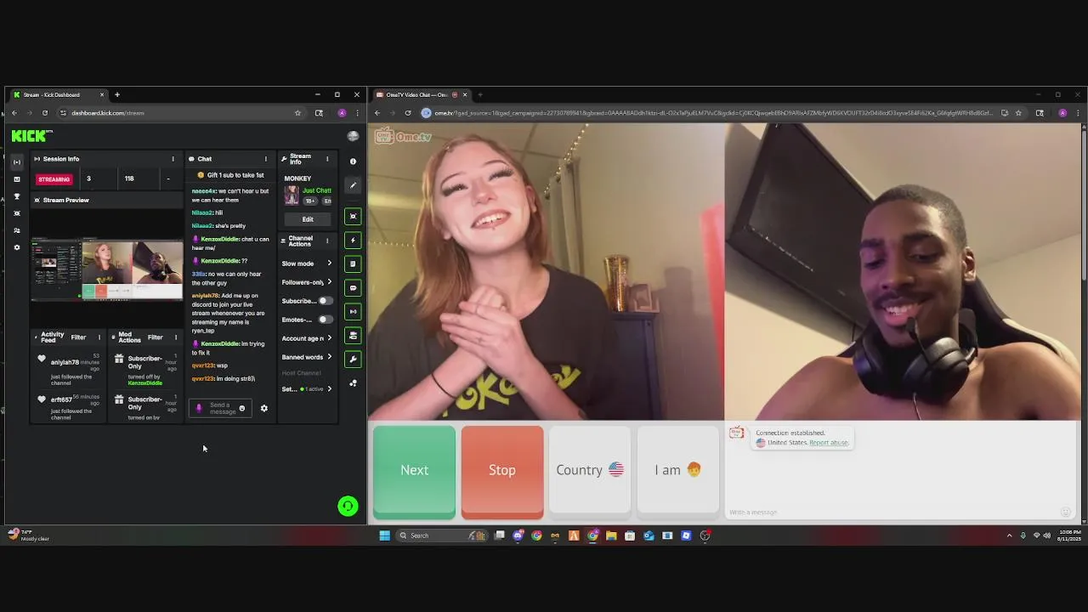The height and width of the screenshot is (612, 1088).
Task: Click the Kick profile avatar icon
Action: click(353, 136)
